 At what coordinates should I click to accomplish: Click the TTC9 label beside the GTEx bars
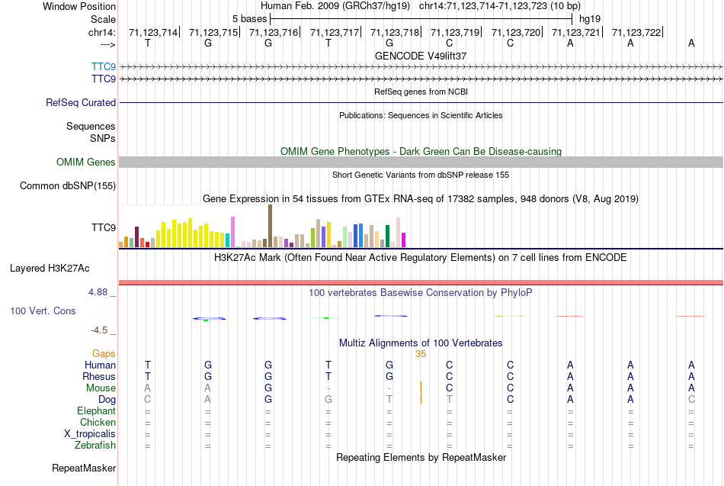tap(104, 227)
